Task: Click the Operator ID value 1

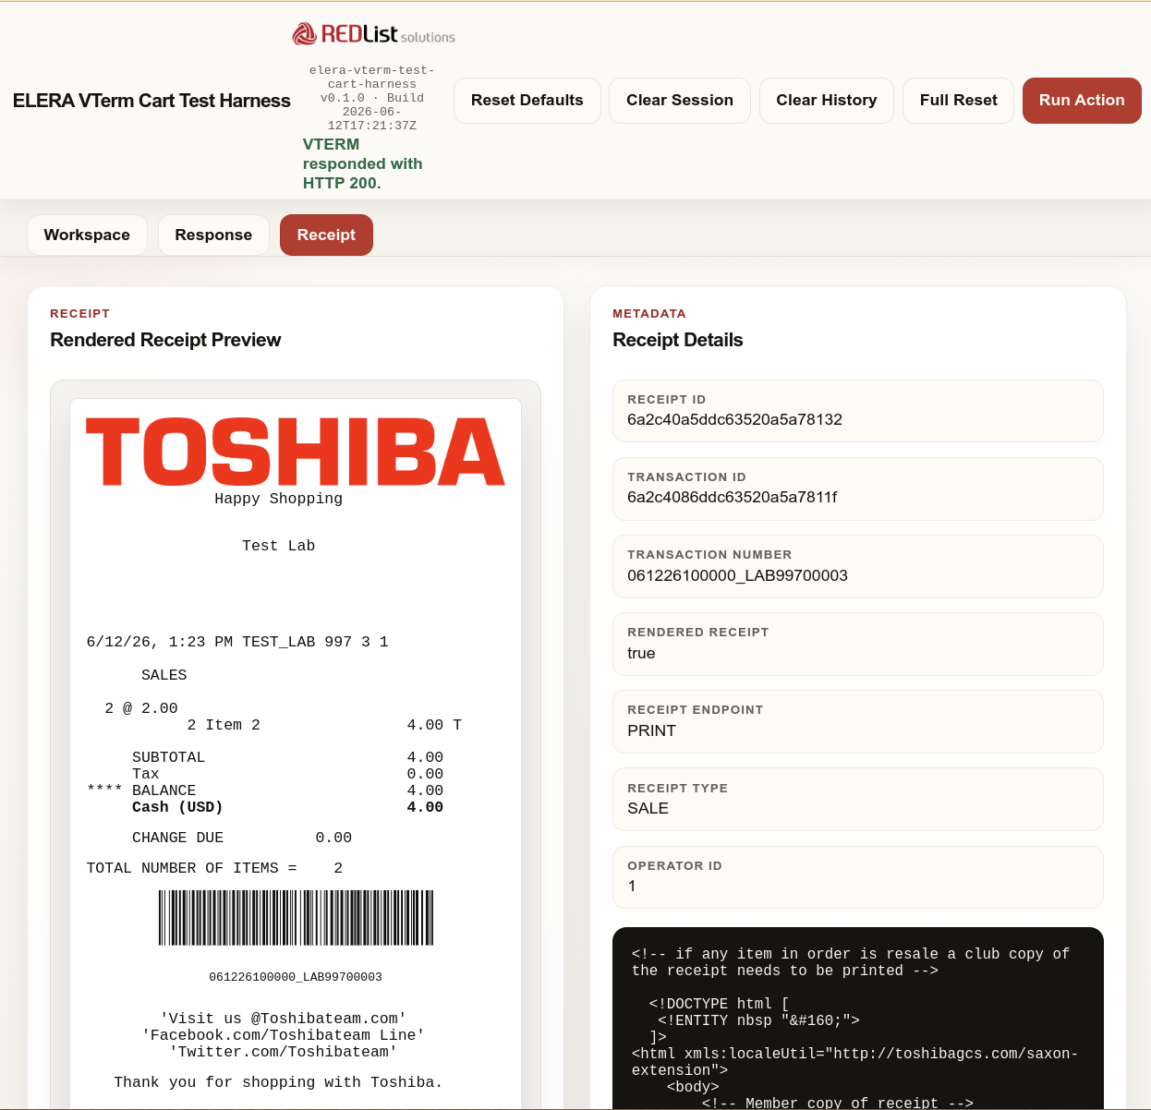Action: tap(632, 886)
